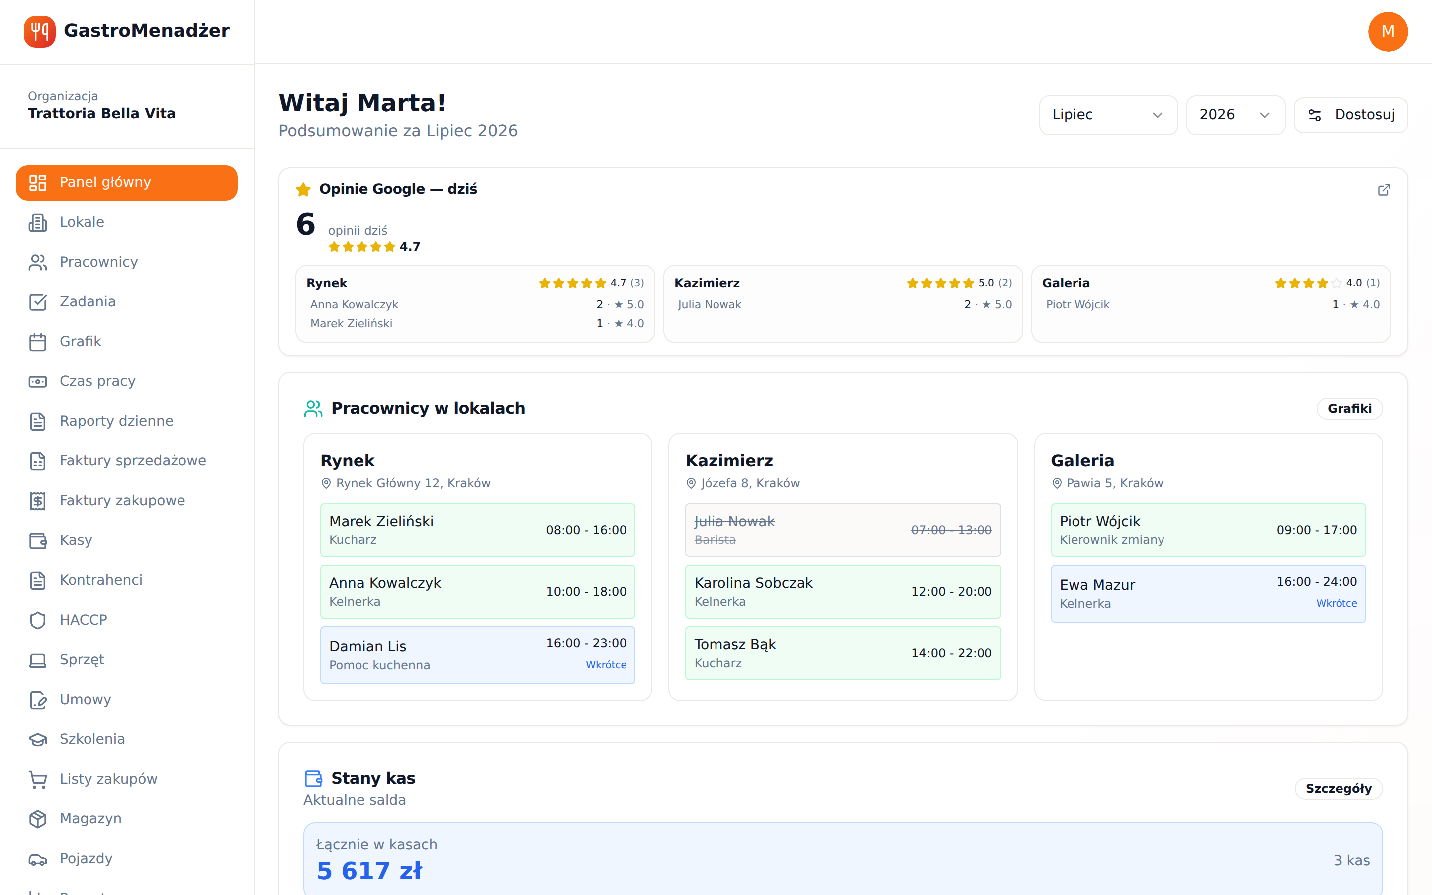Screen dimensions: 1432x895
Task: Click the Raporty dzienne document icon
Action: click(x=38, y=422)
